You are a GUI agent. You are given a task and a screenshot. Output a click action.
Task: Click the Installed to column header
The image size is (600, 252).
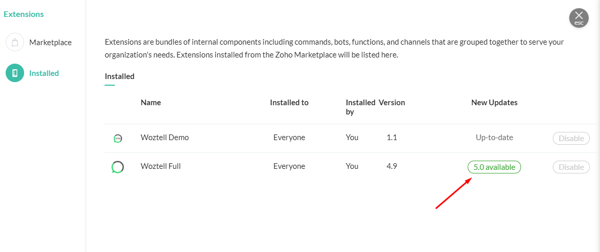point(289,103)
